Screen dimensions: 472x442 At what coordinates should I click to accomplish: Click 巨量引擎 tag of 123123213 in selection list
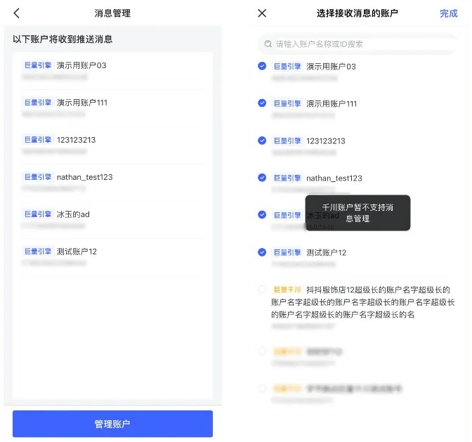coord(287,141)
